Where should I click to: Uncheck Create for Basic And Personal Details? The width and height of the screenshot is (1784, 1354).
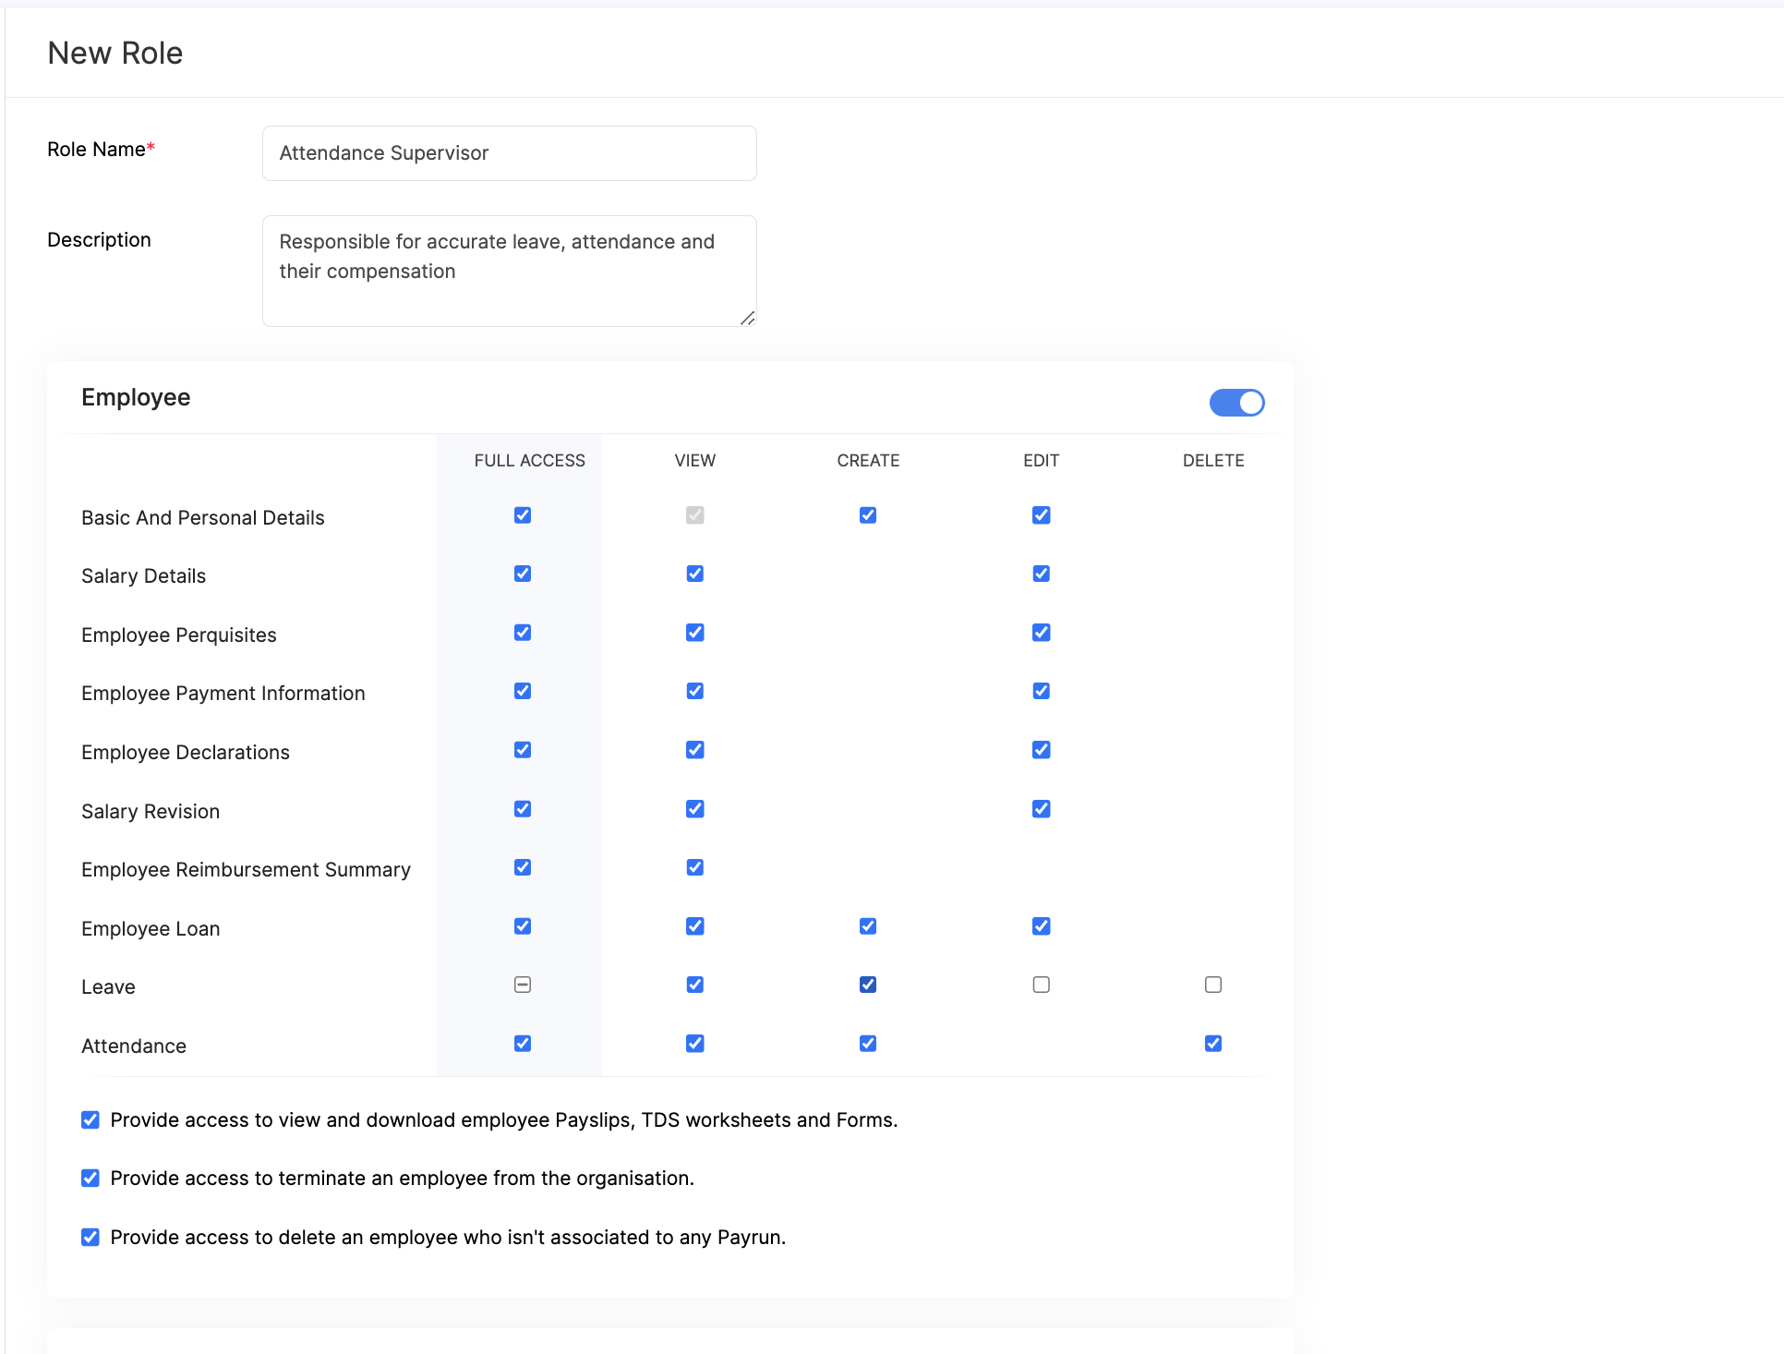pyautogui.click(x=868, y=515)
